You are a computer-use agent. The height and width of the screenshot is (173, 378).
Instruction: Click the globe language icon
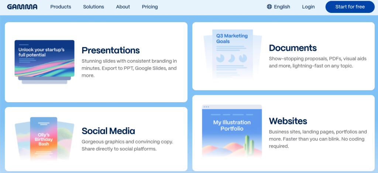point(269,7)
